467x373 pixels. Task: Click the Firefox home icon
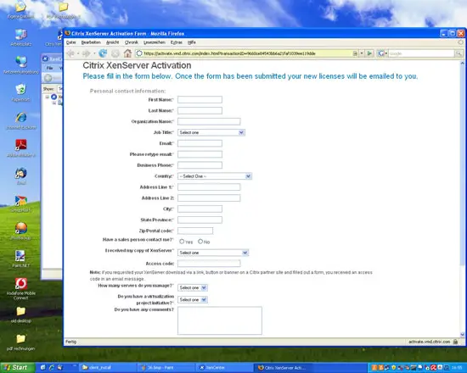pyautogui.click(x=127, y=53)
